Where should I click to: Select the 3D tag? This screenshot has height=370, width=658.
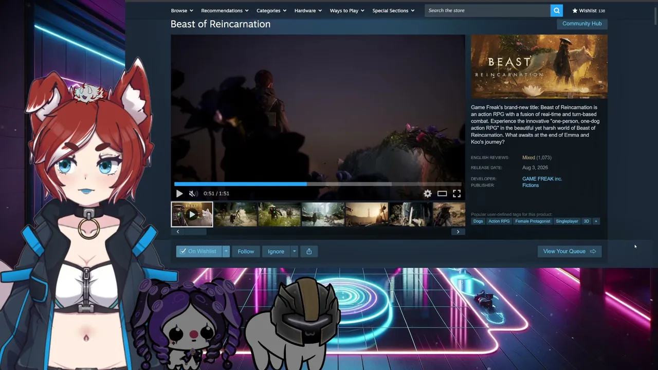(587, 221)
